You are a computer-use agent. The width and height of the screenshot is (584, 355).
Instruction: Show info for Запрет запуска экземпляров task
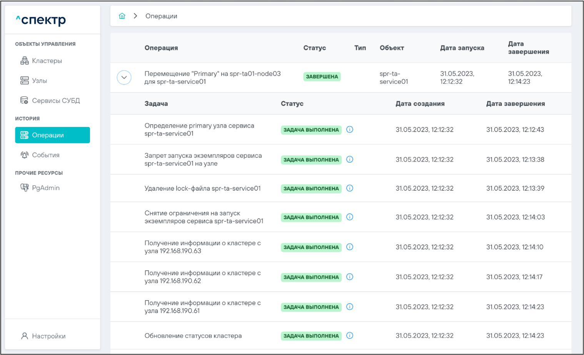coord(350,159)
